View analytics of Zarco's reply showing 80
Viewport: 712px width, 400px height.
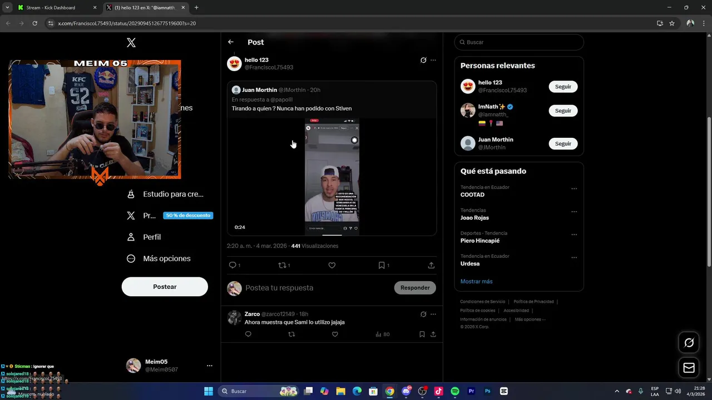pos(382,334)
